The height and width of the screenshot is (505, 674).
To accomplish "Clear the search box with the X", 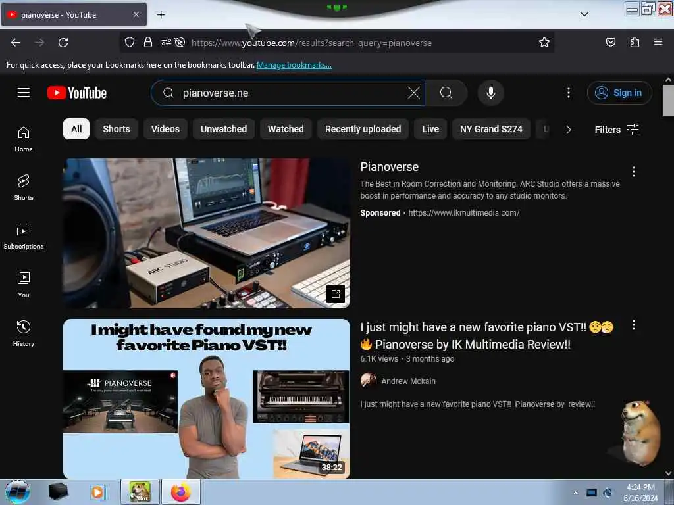I will 414,93.
